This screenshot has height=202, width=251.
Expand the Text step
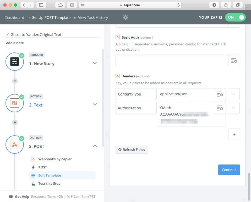95,104
